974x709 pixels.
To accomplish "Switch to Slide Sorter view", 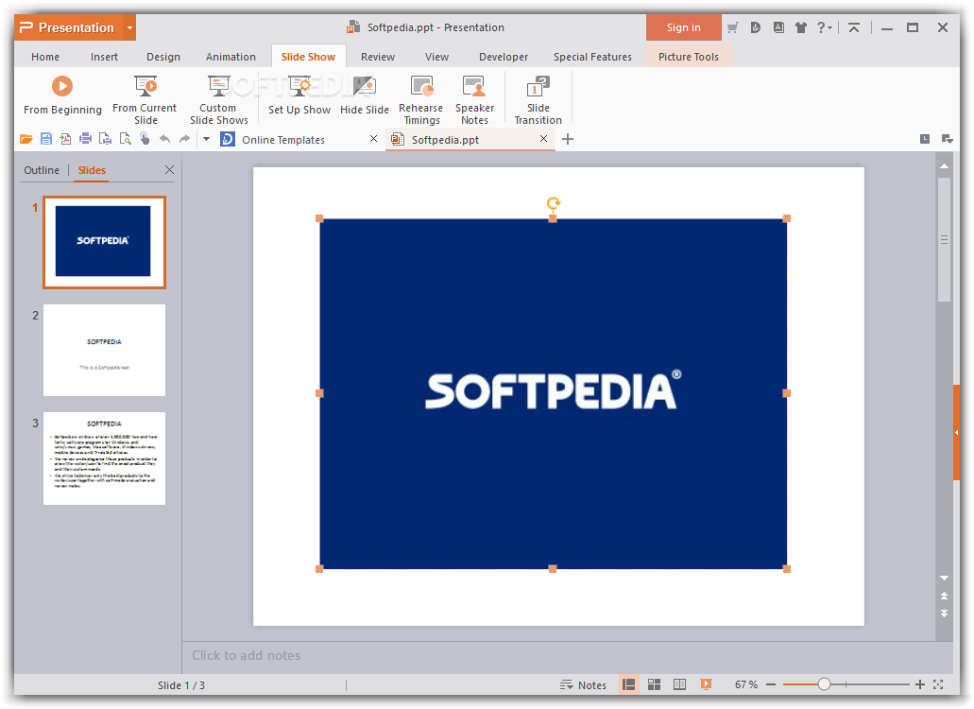I will click(654, 684).
